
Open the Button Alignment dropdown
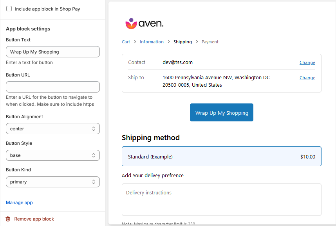tap(53, 129)
